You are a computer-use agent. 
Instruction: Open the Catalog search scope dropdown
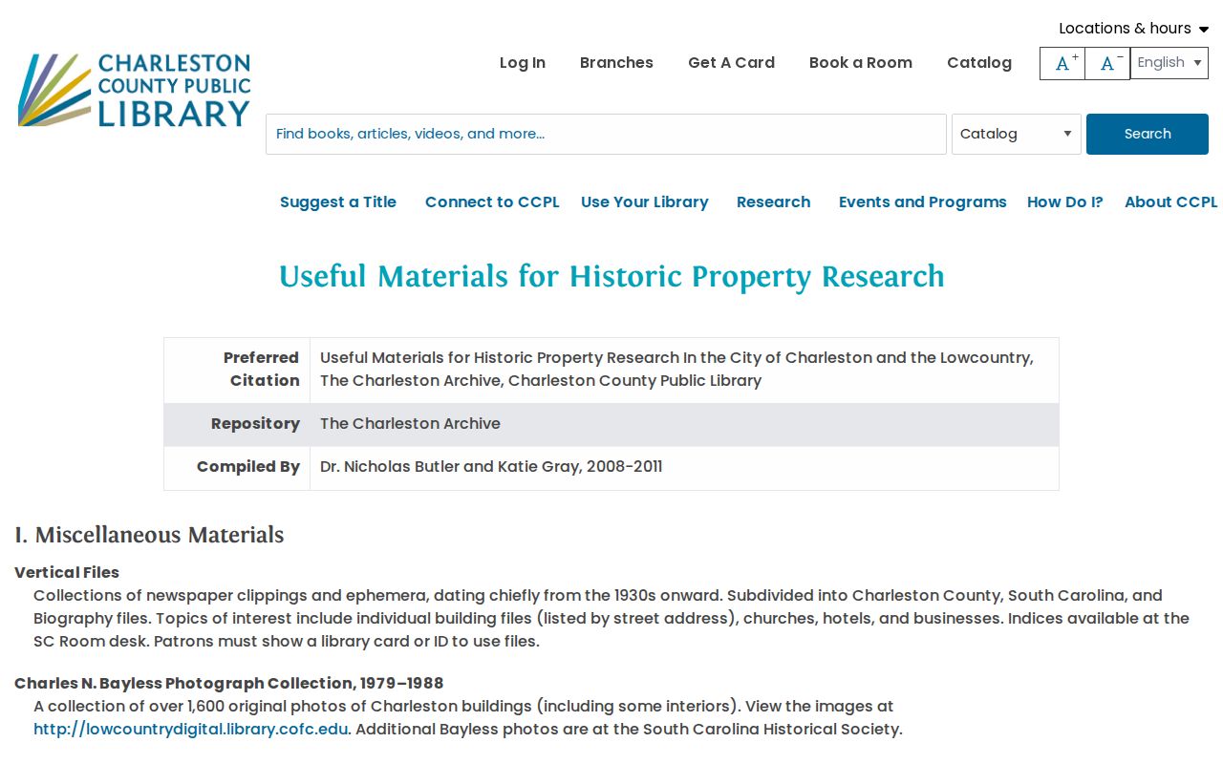click(1017, 134)
